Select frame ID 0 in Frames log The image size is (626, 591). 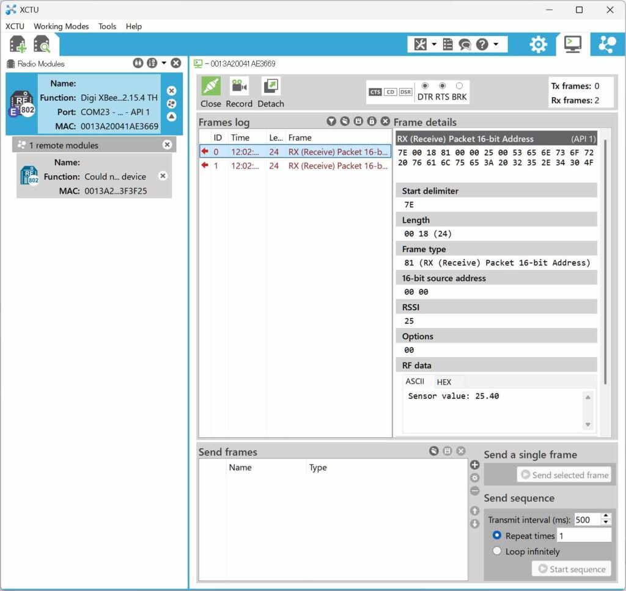pyautogui.click(x=295, y=151)
